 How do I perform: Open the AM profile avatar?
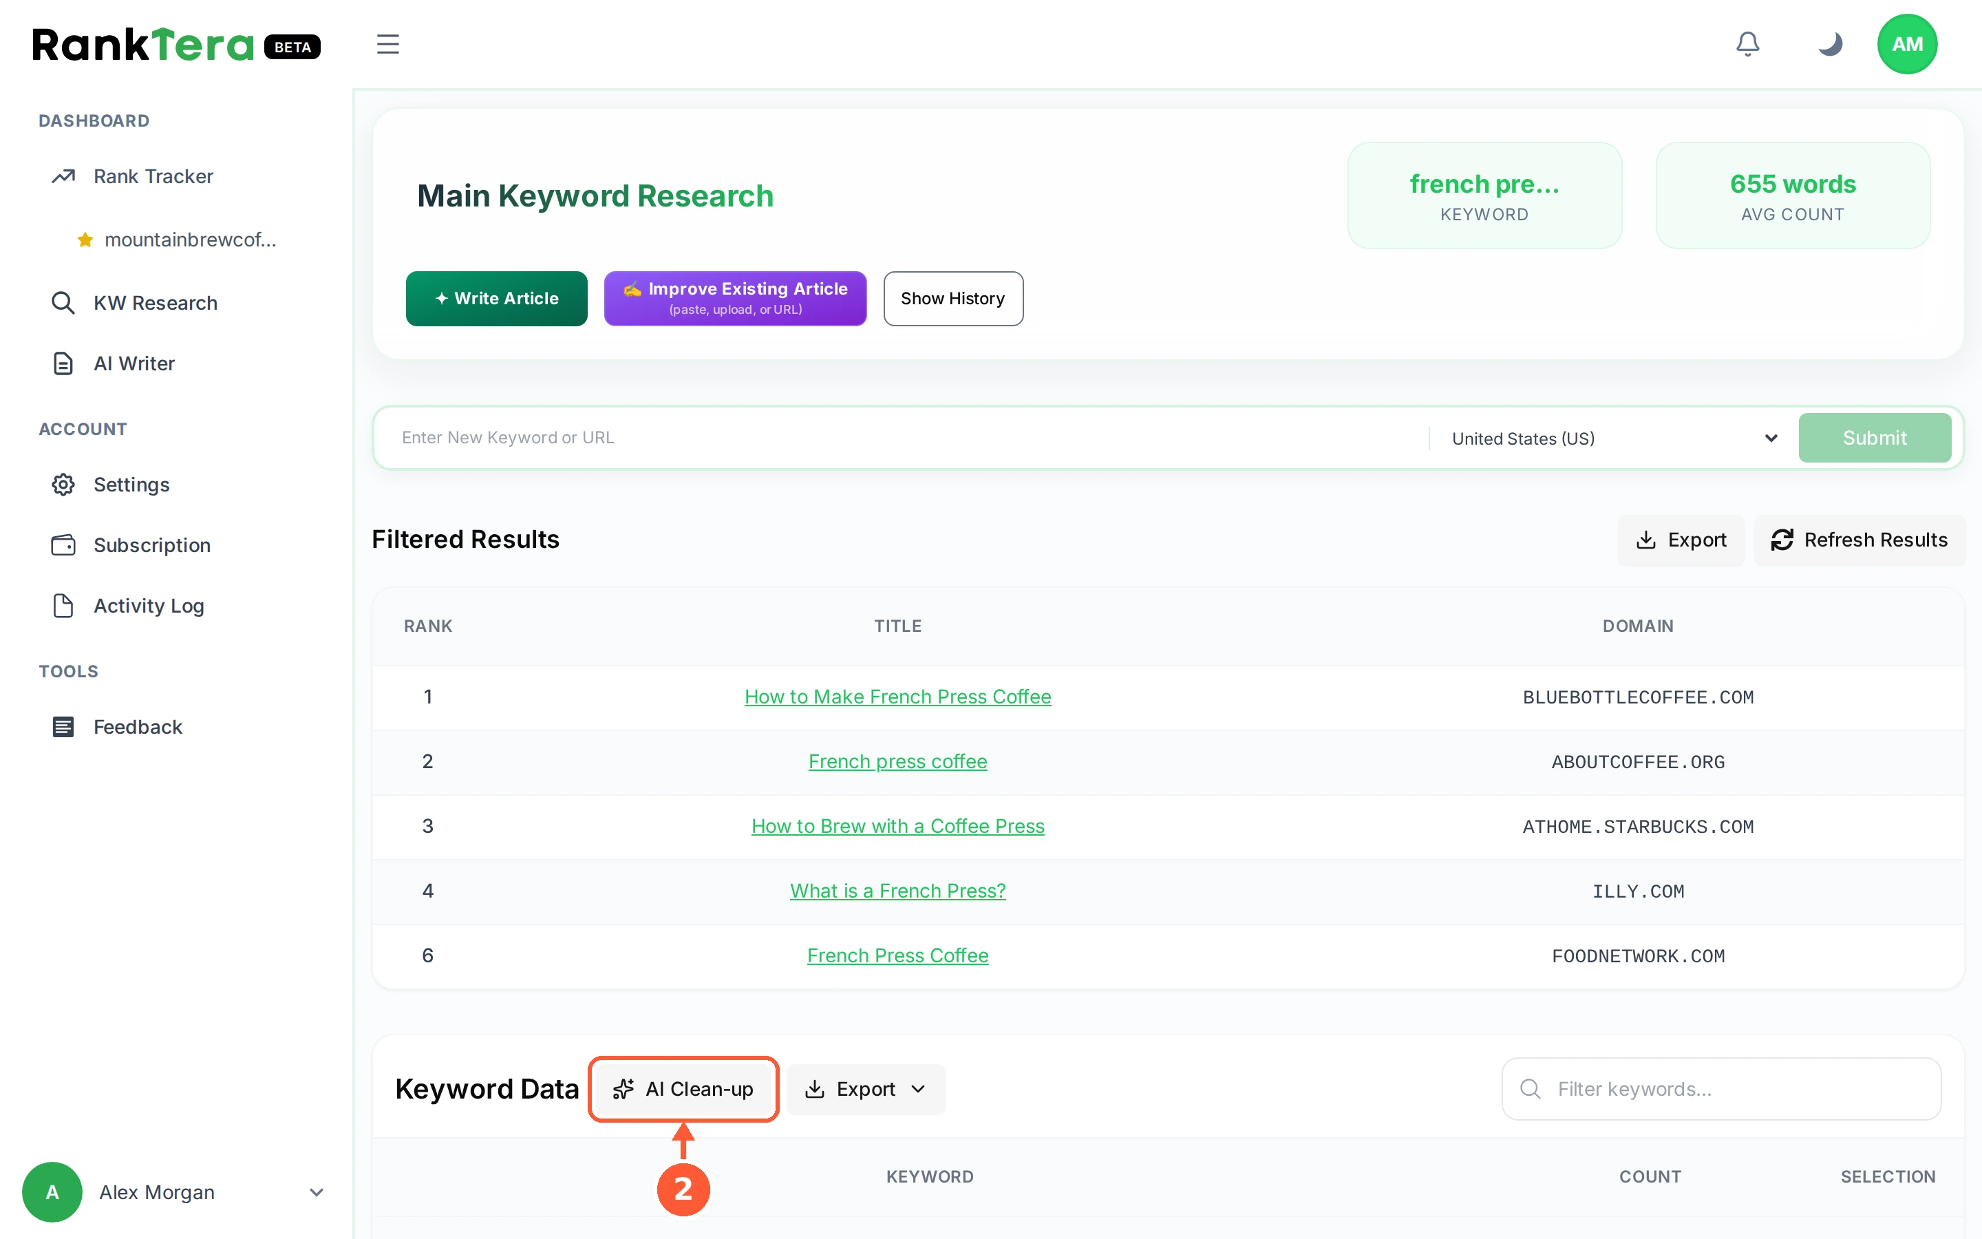coord(1907,44)
